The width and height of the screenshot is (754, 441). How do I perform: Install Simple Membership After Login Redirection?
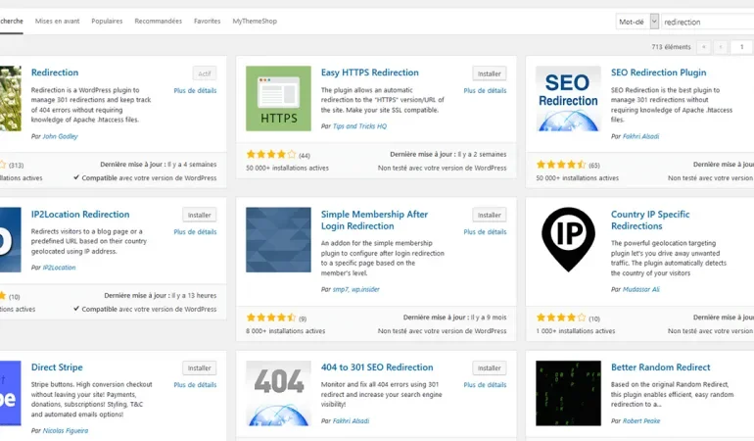click(489, 216)
